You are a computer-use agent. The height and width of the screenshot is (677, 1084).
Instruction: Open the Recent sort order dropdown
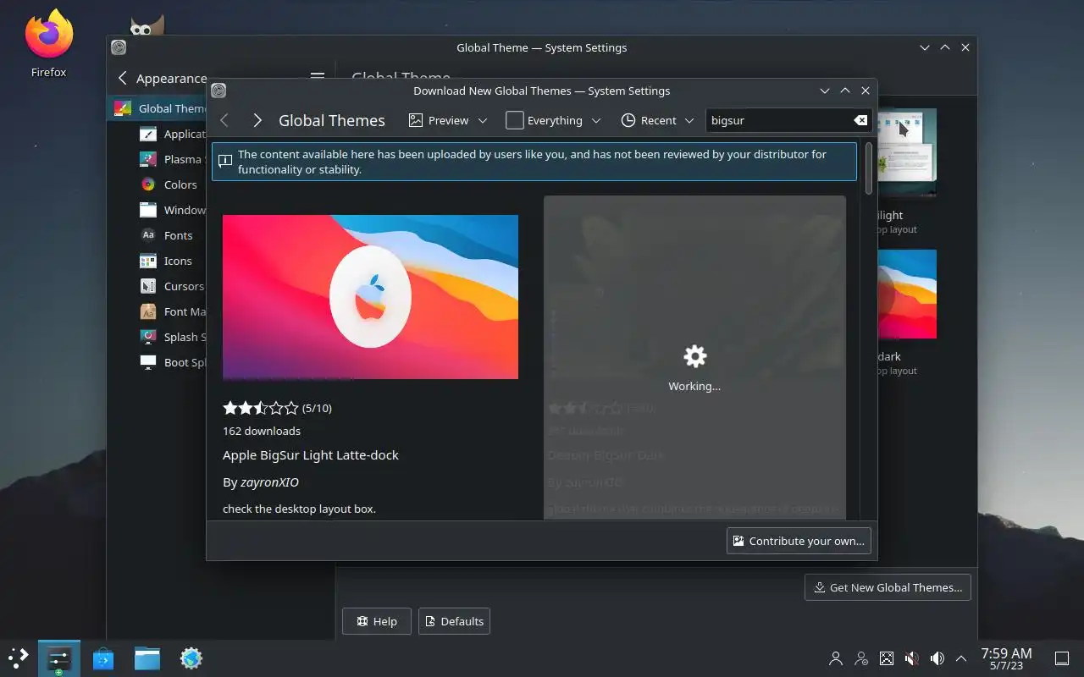coord(657,120)
